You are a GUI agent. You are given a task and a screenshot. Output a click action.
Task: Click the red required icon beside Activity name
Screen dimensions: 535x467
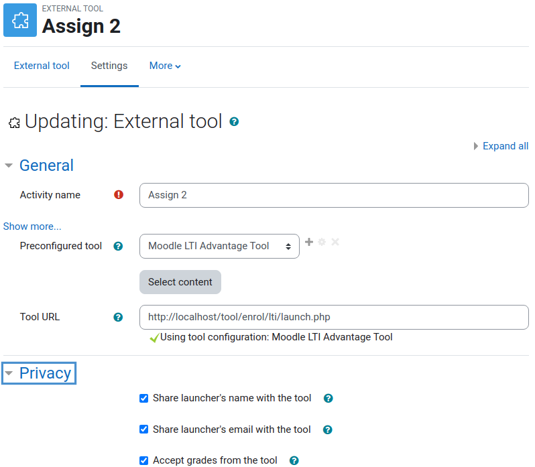click(119, 195)
